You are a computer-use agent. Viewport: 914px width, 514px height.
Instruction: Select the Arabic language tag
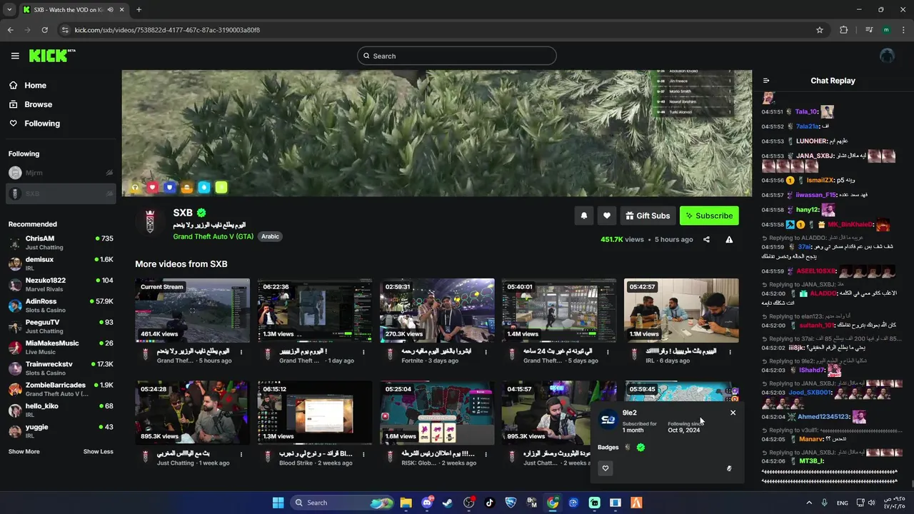click(270, 236)
